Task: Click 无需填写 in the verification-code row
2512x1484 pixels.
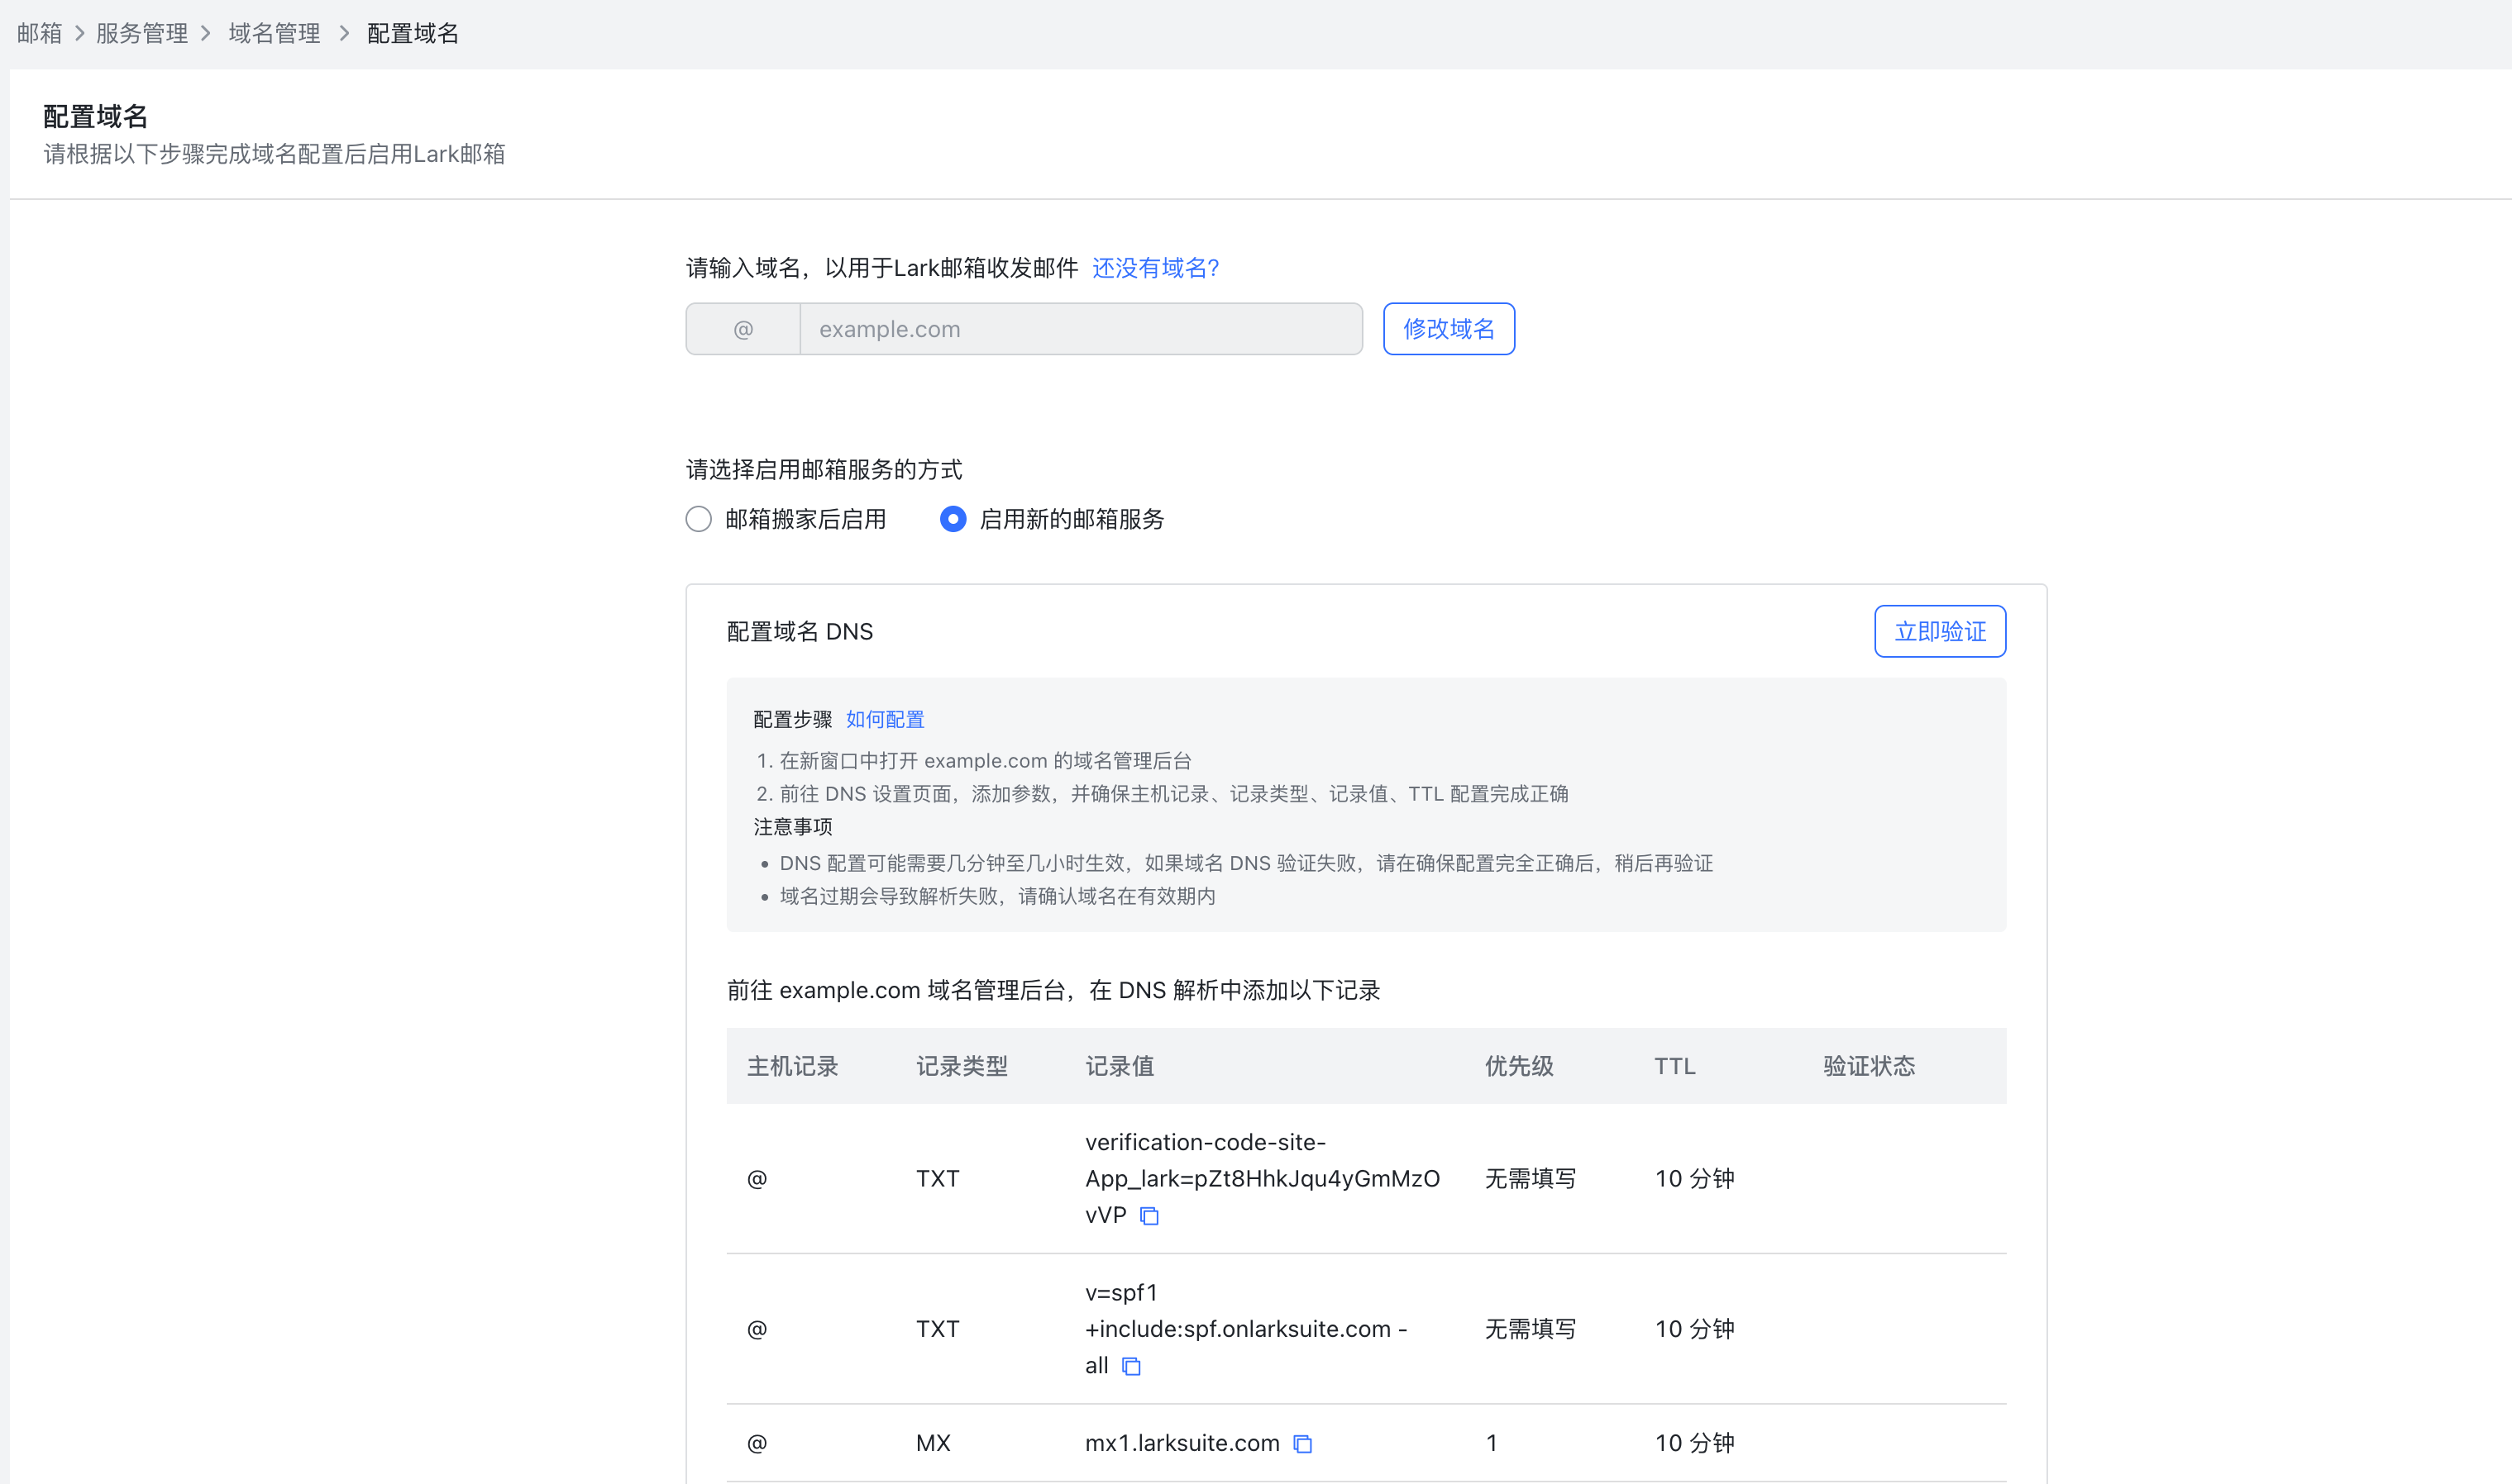Action: (1531, 1179)
